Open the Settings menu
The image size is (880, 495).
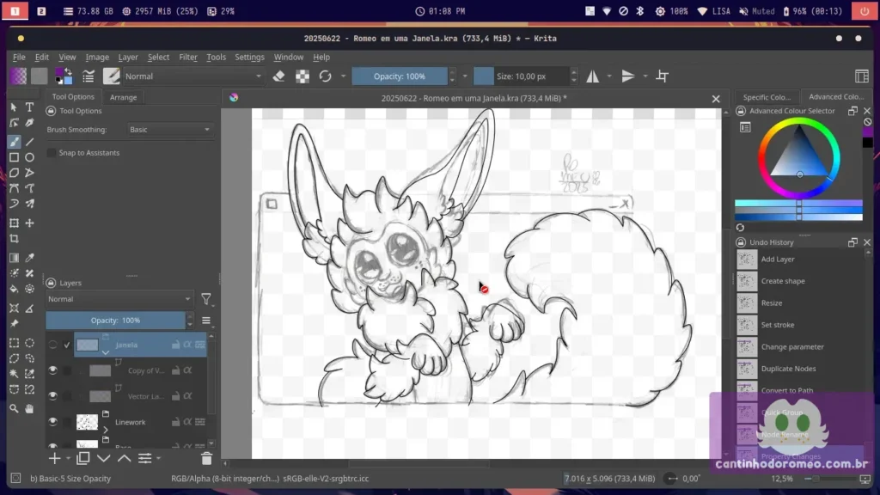coord(249,58)
